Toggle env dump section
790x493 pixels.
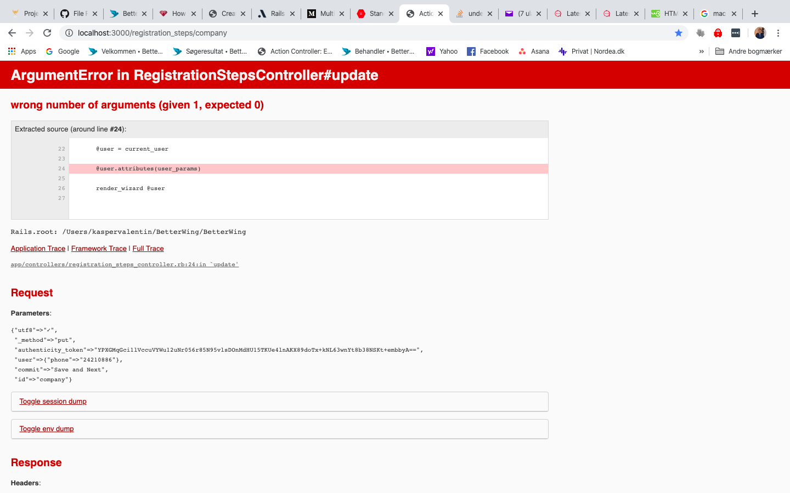47,429
